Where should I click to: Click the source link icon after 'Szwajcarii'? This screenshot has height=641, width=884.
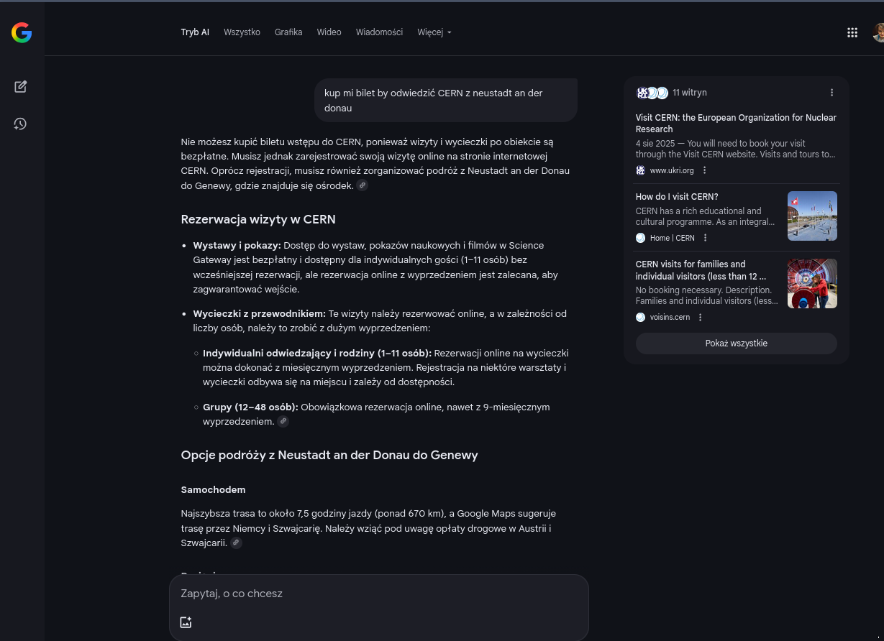[x=236, y=543]
